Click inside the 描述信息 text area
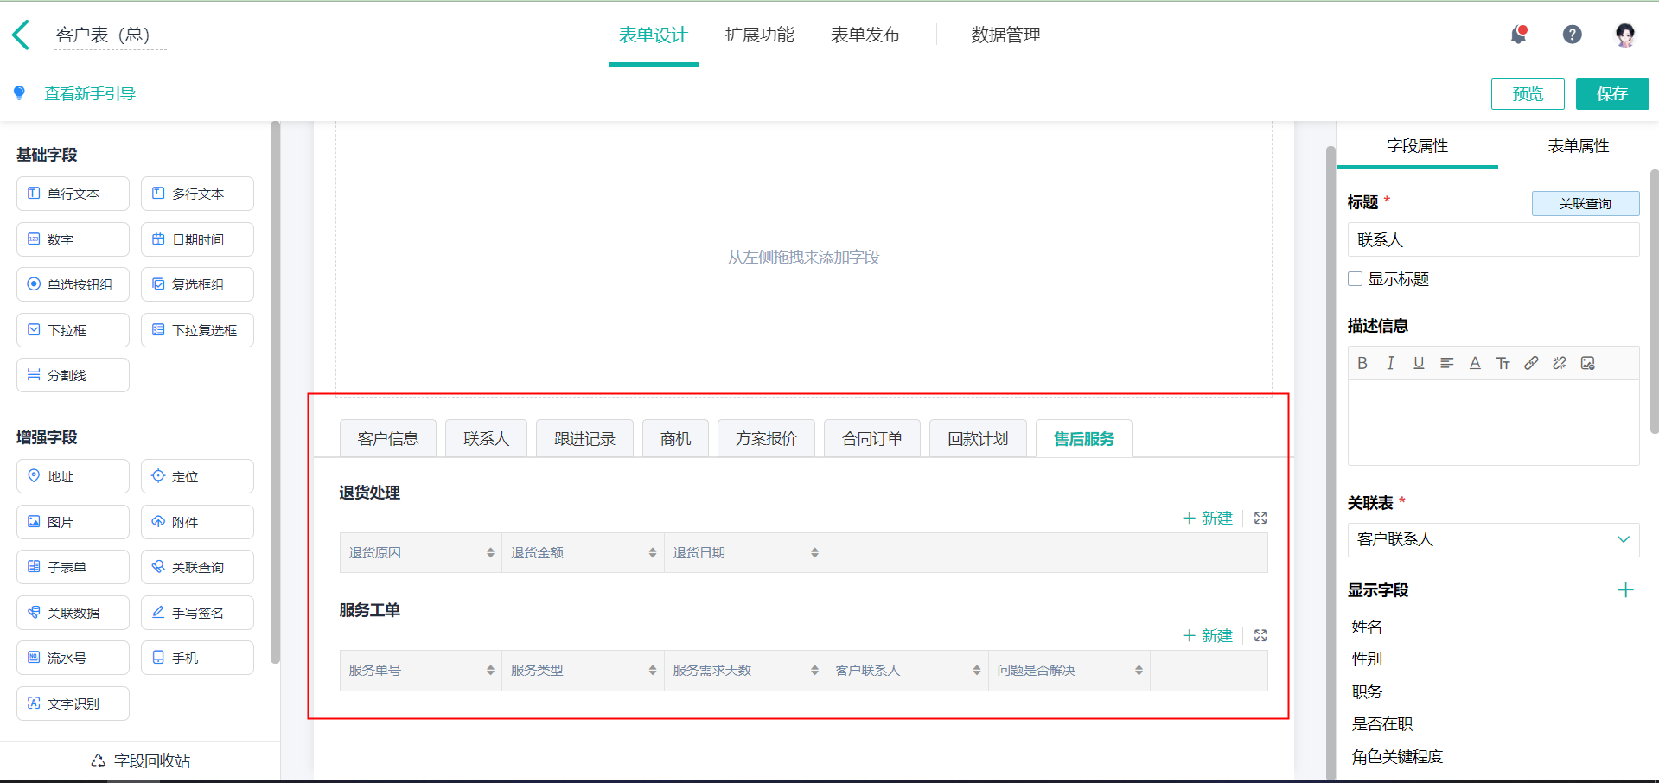 coord(1493,422)
